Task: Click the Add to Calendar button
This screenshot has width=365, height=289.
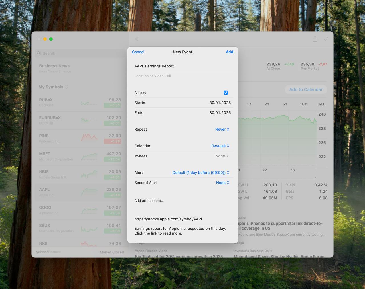Action: 306,89
